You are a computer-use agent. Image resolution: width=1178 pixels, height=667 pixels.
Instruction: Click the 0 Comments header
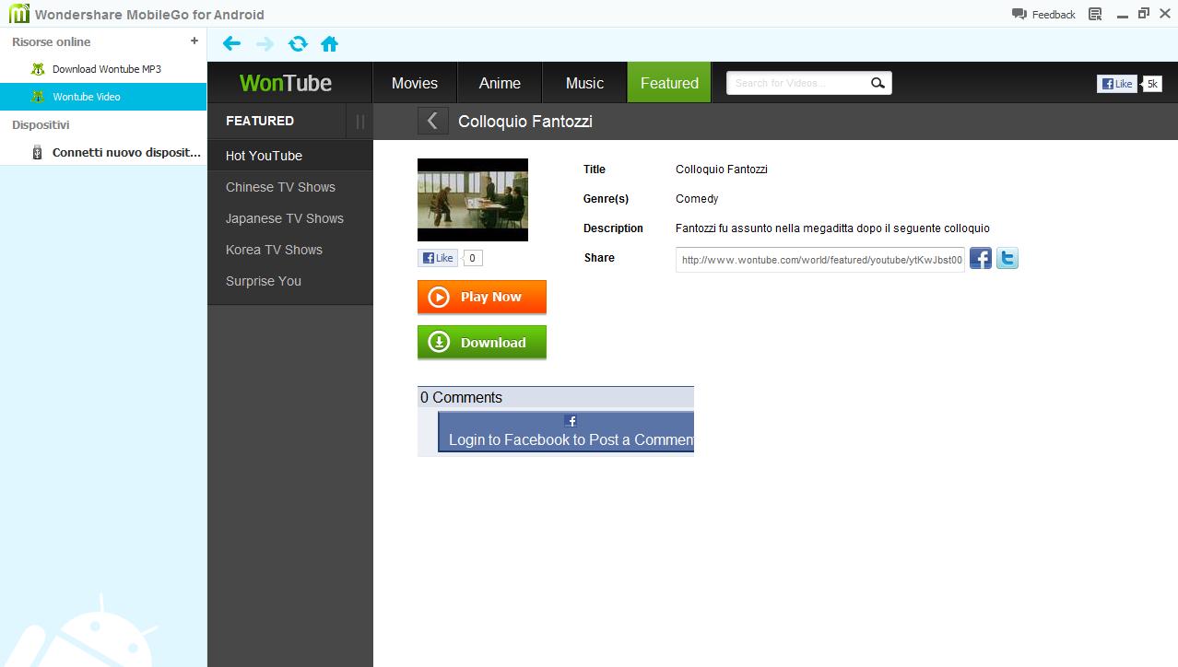coord(556,397)
